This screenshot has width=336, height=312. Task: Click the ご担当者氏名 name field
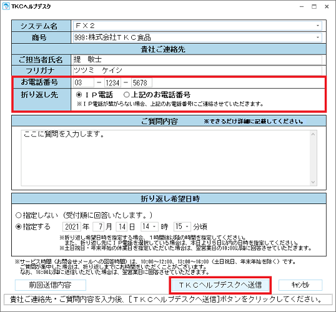(197, 59)
